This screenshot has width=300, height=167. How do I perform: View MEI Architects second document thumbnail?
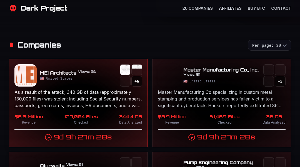137,70
